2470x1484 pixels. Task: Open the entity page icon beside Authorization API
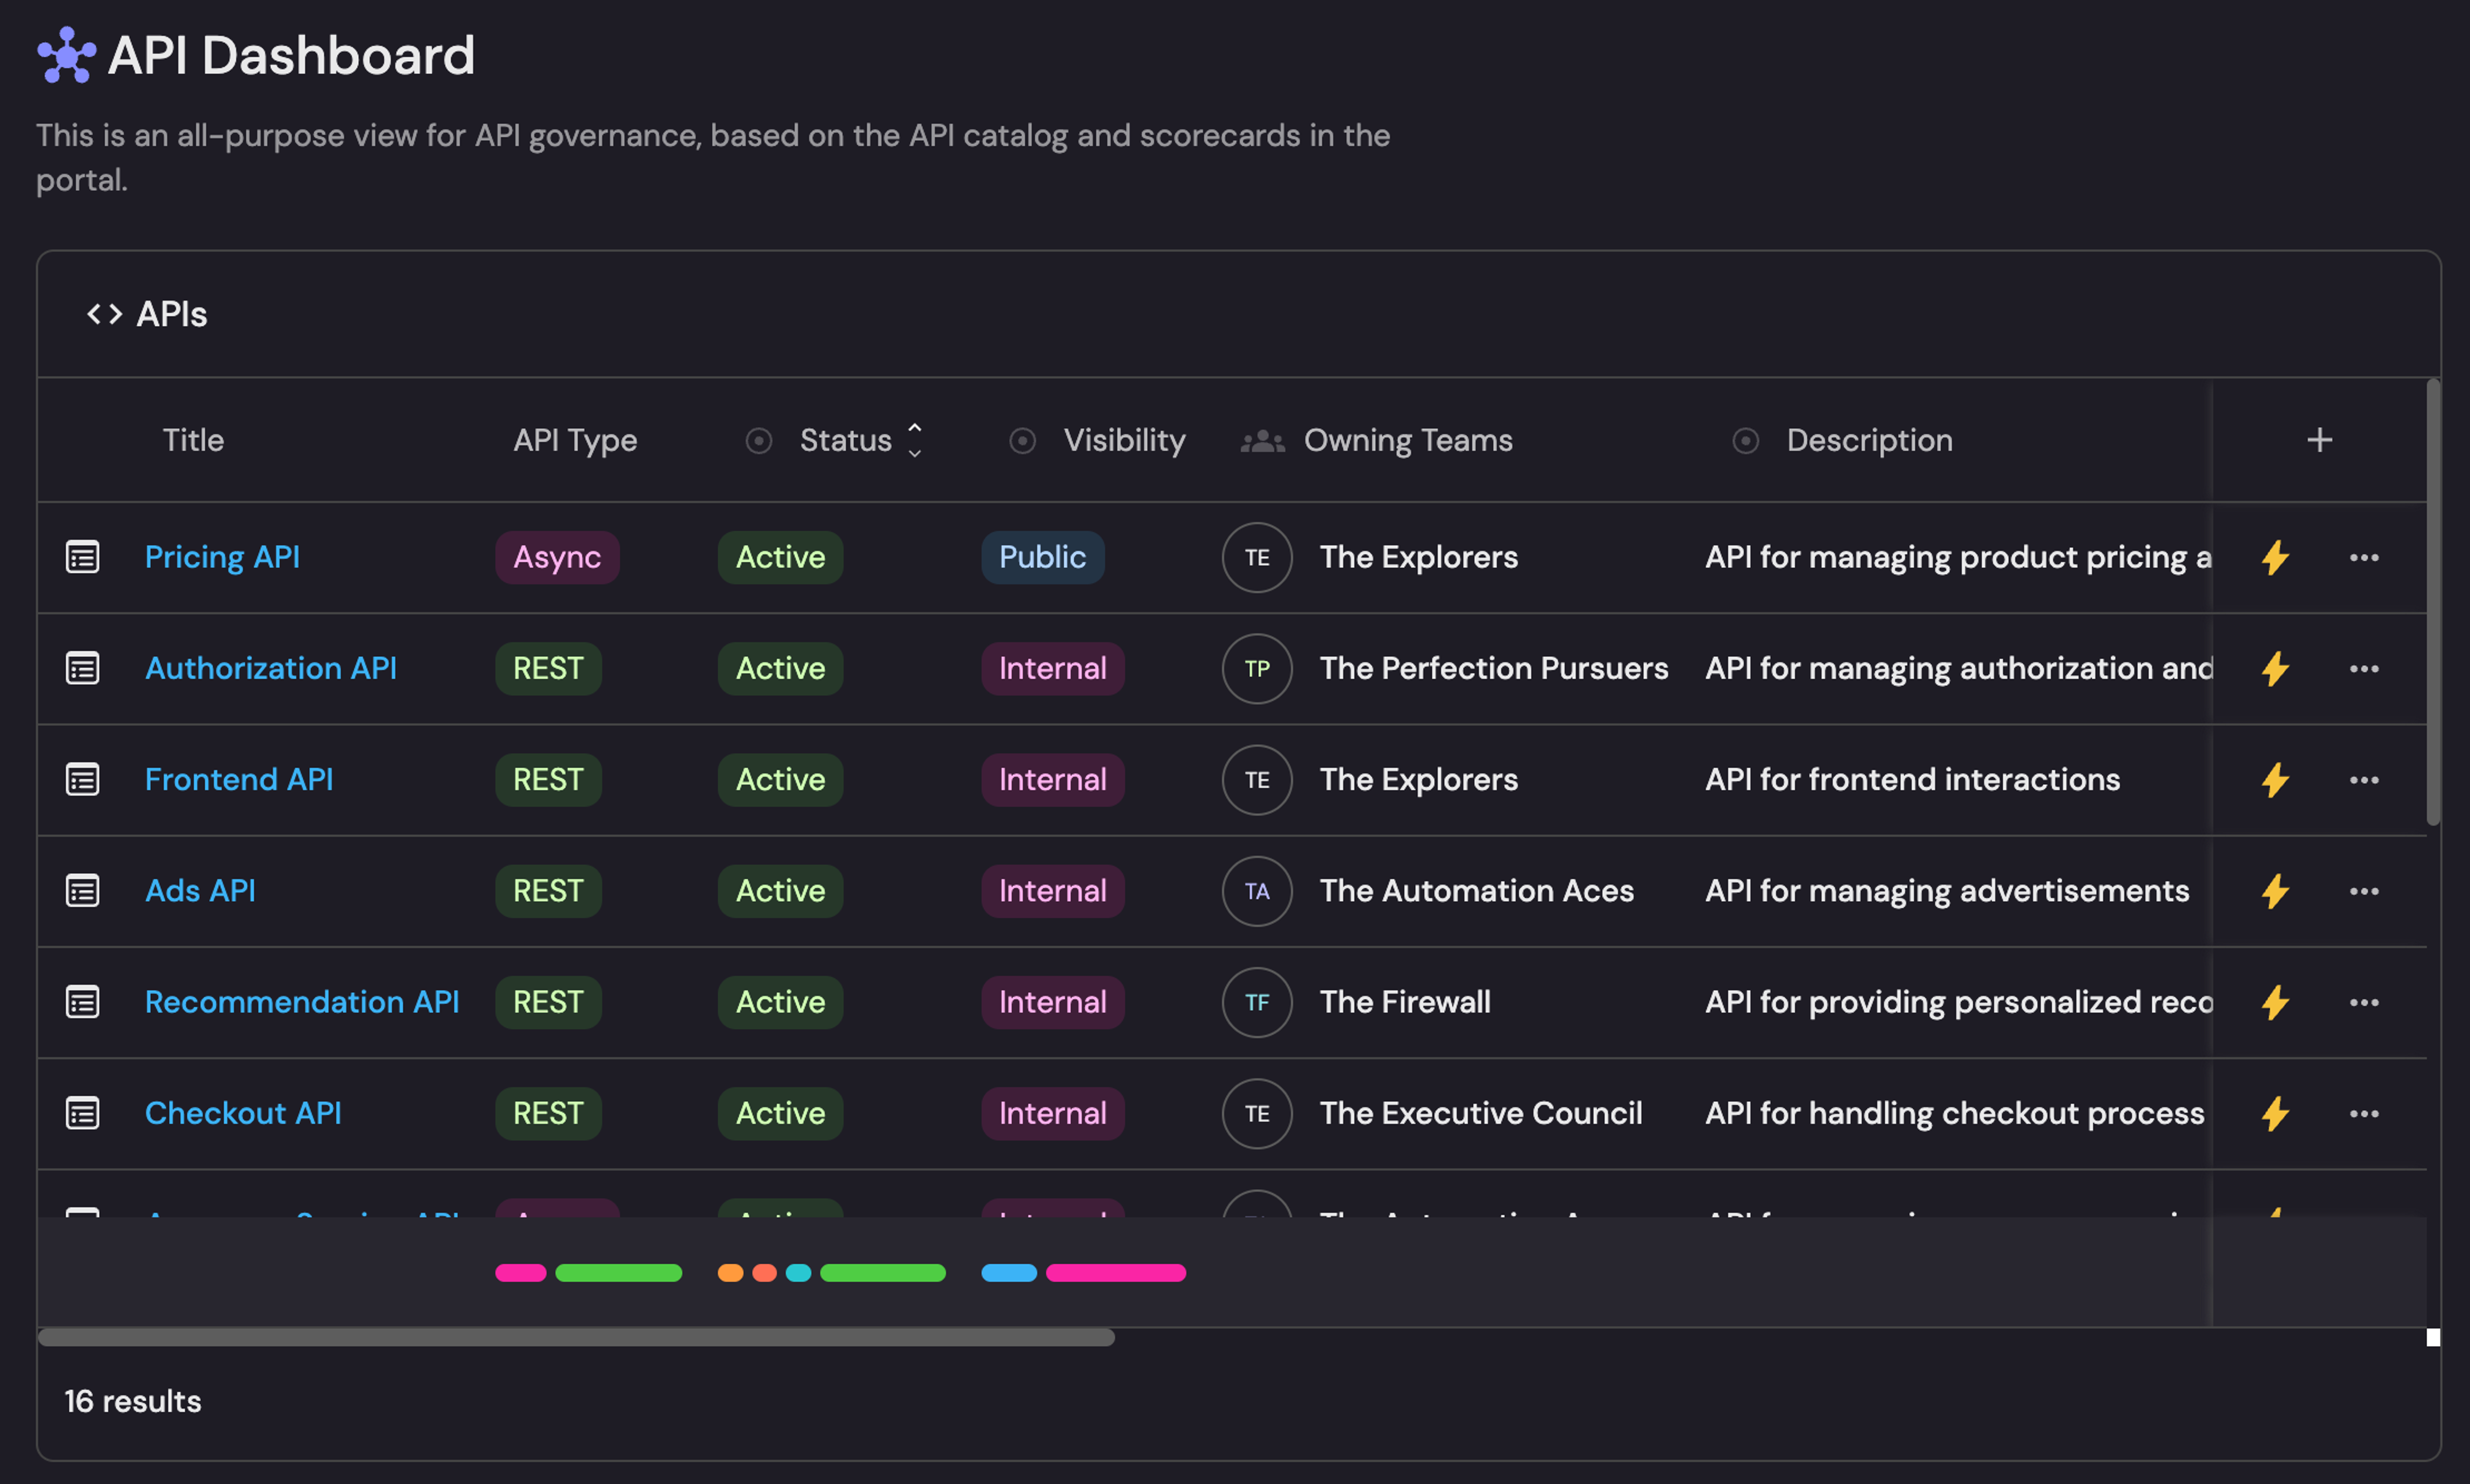point(82,668)
